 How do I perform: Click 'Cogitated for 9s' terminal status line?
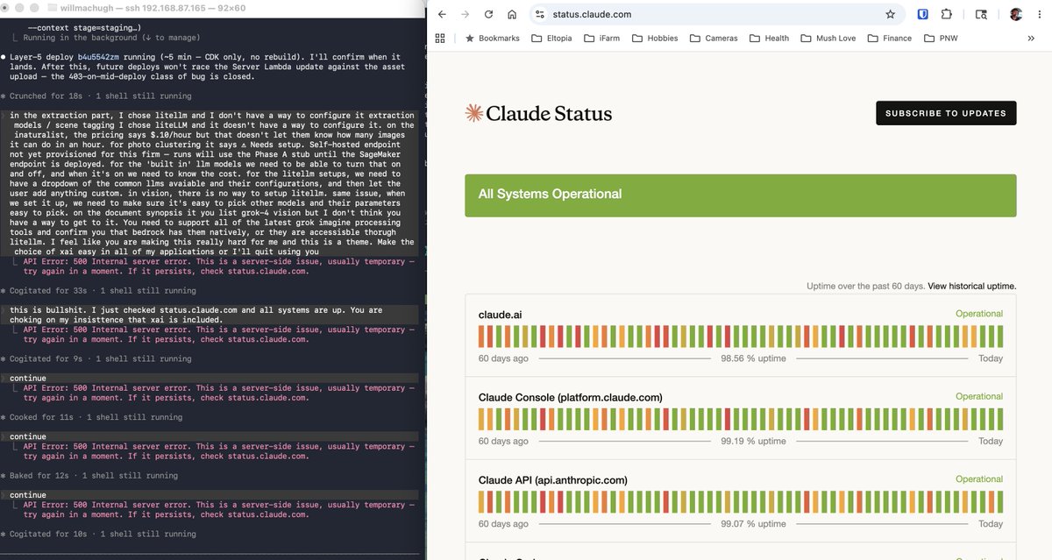click(96, 358)
